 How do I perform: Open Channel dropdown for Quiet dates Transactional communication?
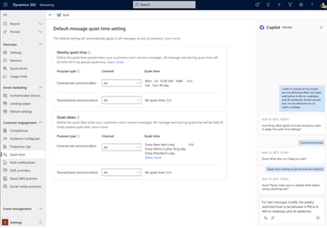(x=122, y=172)
